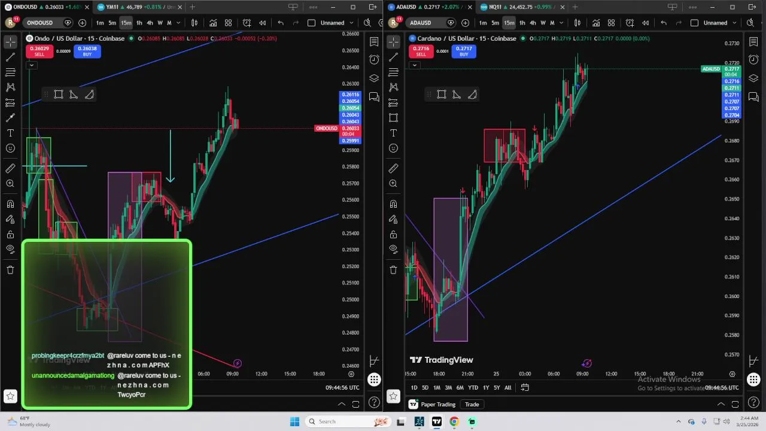Toggle lock all drawings in ONDOUSD window

click(10, 234)
